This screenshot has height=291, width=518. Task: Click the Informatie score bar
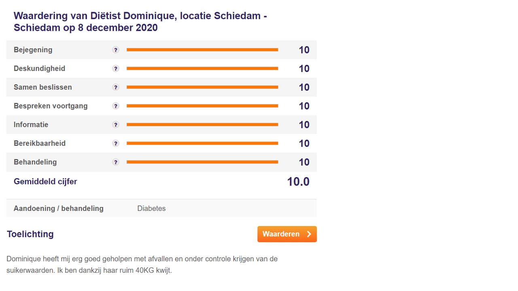pyautogui.click(x=202, y=124)
